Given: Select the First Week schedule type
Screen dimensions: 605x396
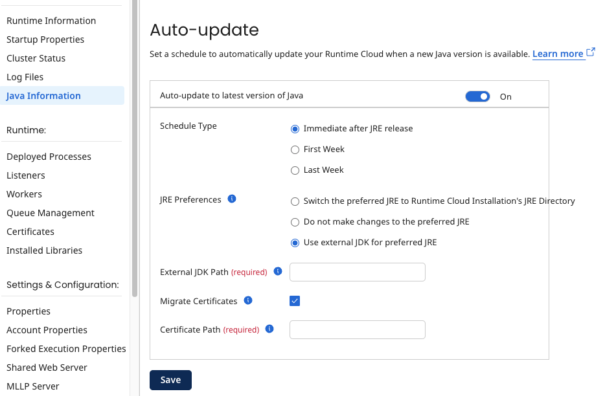Looking at the screenshot, I should point(295,149).
